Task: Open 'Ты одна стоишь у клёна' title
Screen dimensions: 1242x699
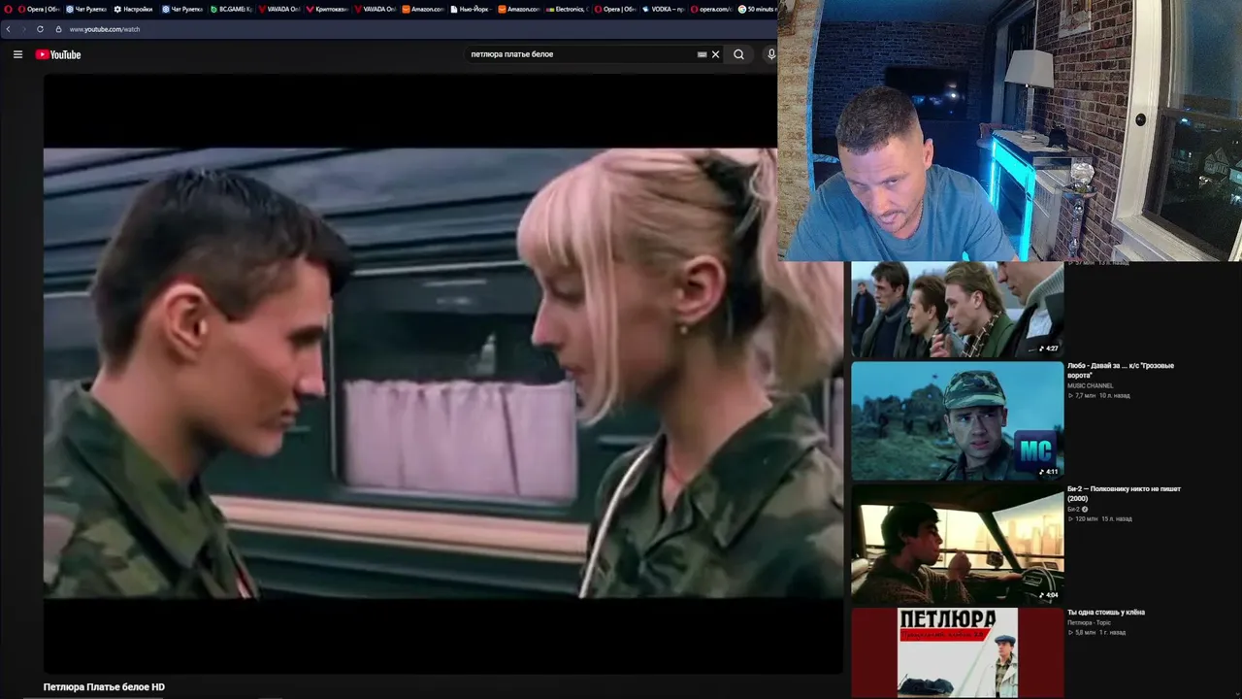Action: [1106, 613]
